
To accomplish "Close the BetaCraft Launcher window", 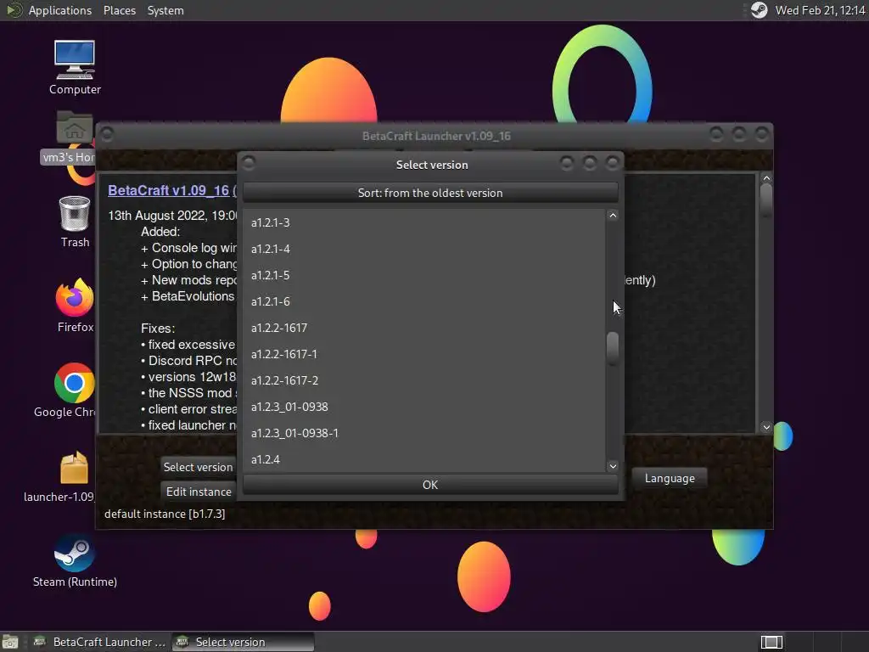I will click(x=762, y=133).
